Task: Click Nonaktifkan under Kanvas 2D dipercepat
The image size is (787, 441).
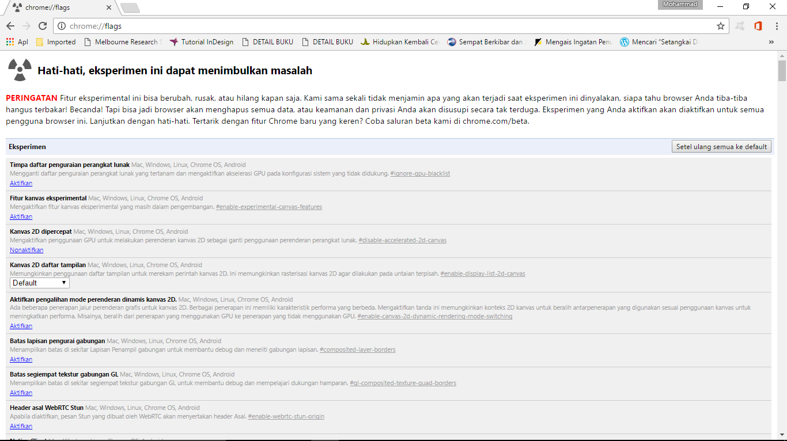Action: [x=27, y=250]
